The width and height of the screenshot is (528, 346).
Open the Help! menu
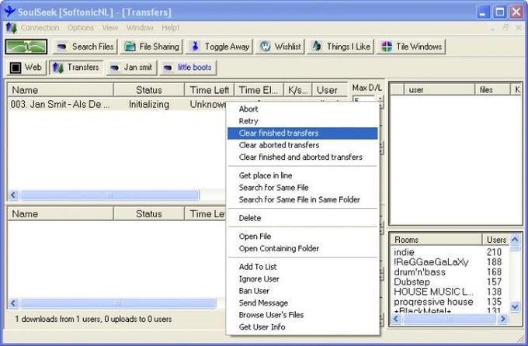[x=170, y=28]
